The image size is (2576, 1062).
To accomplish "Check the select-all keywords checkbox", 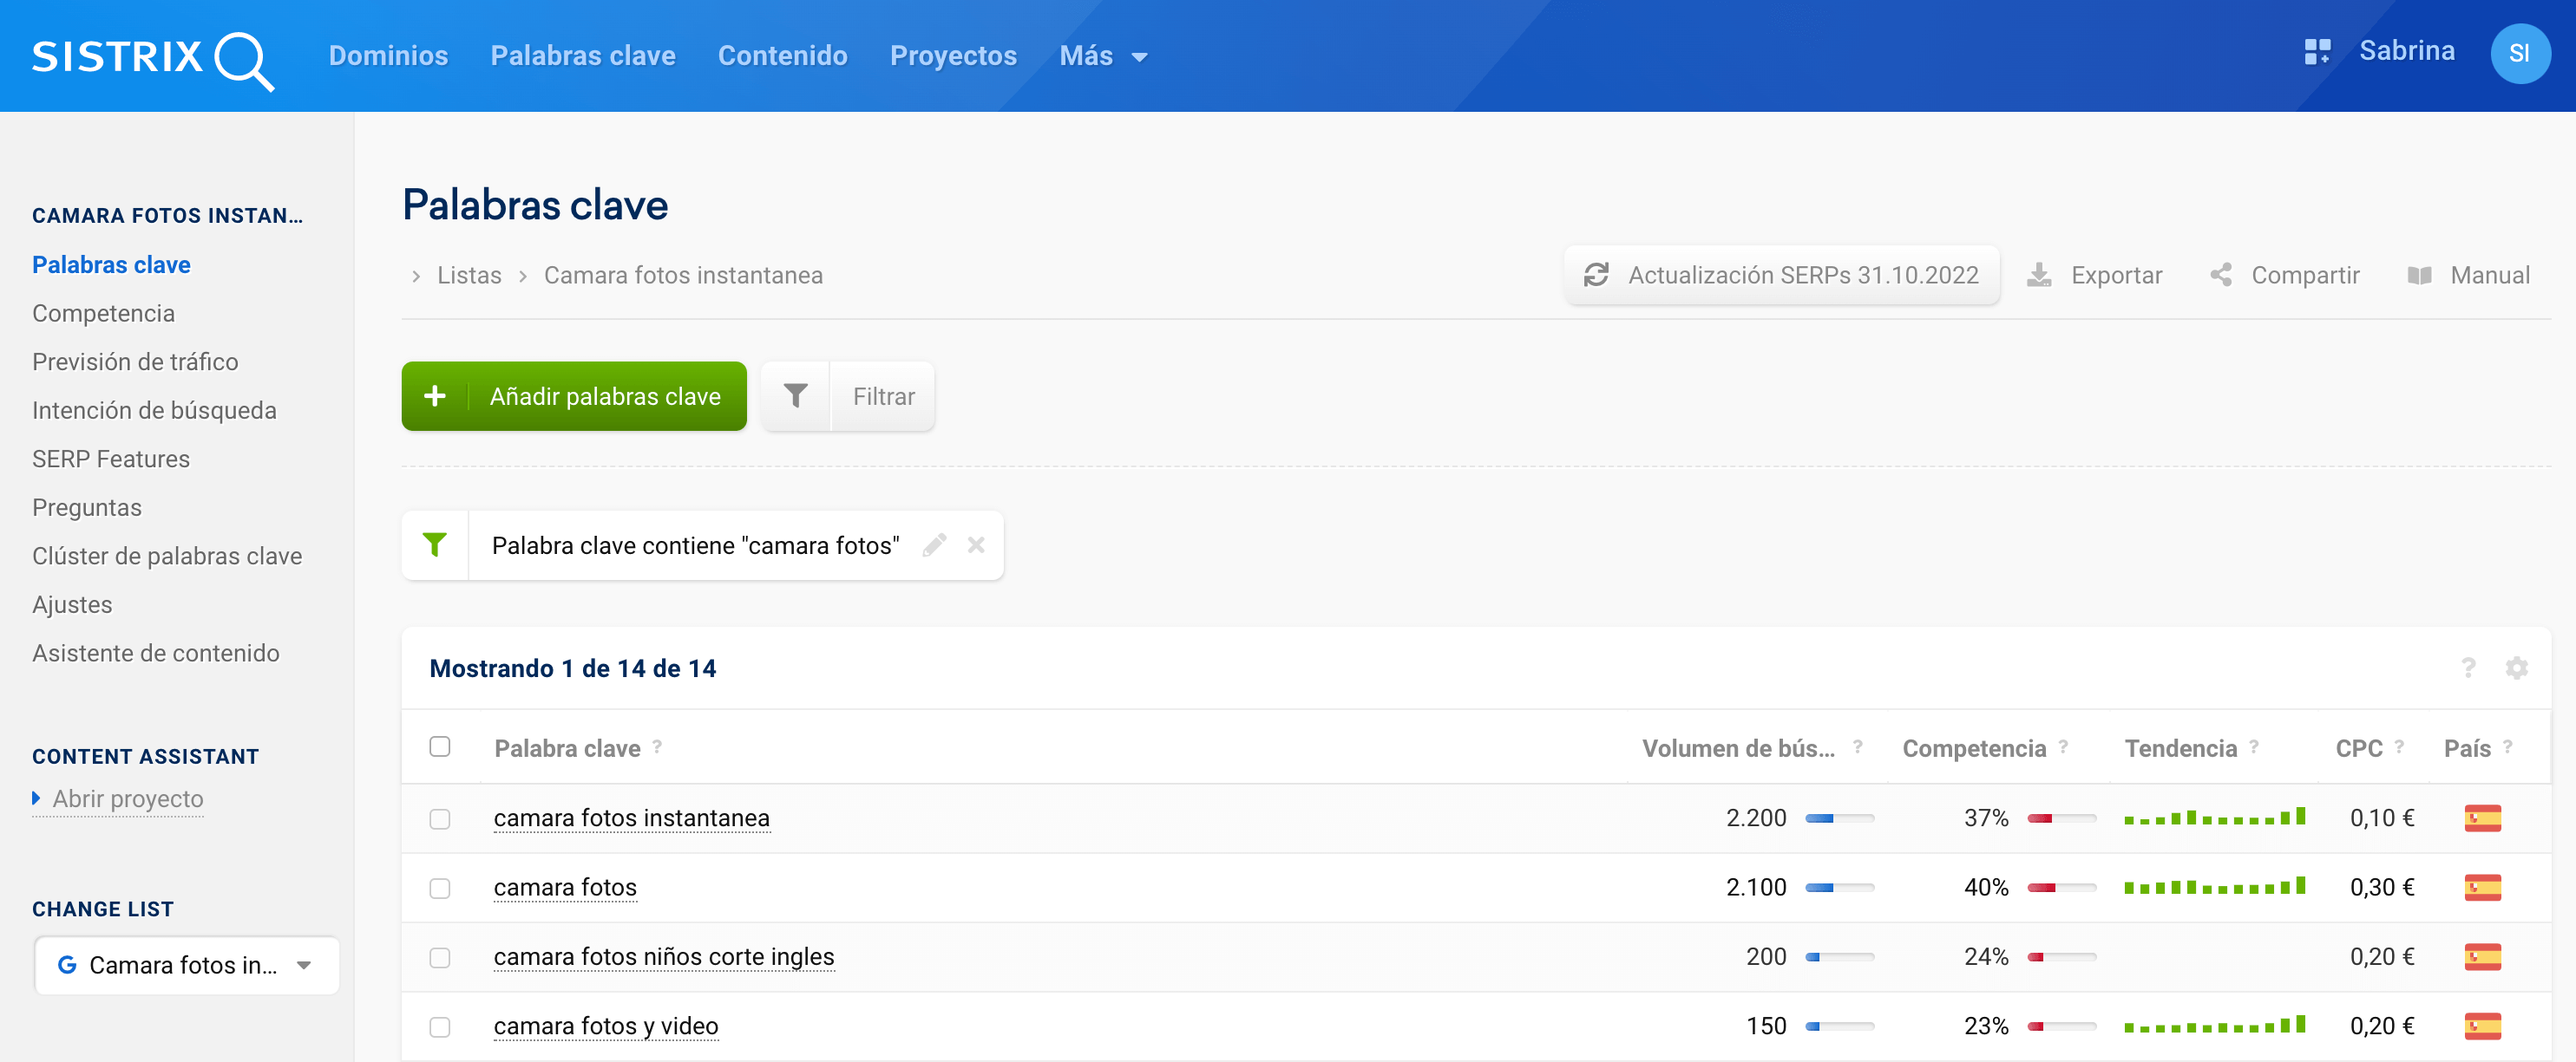I will tap(440, 747).
